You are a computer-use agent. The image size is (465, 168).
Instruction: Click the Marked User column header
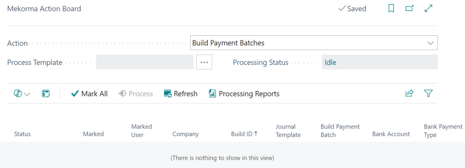141,131
